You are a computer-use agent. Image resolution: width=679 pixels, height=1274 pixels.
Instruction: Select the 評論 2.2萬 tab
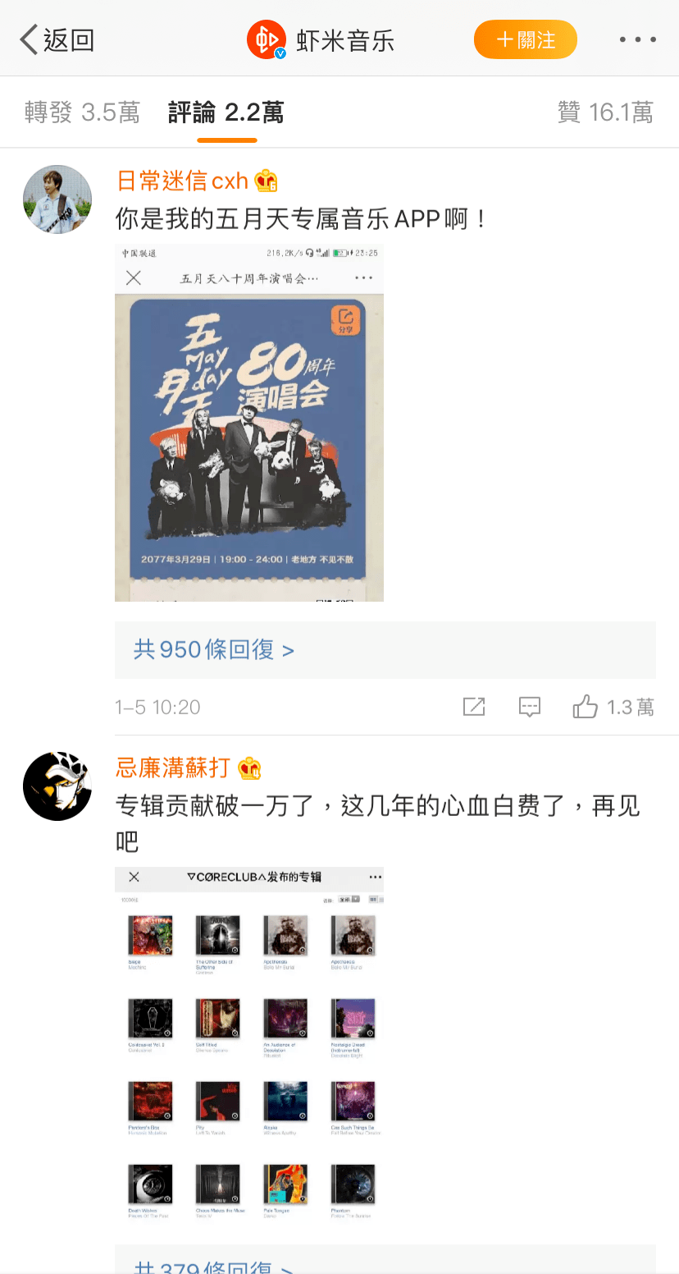[x=226, y=112]
